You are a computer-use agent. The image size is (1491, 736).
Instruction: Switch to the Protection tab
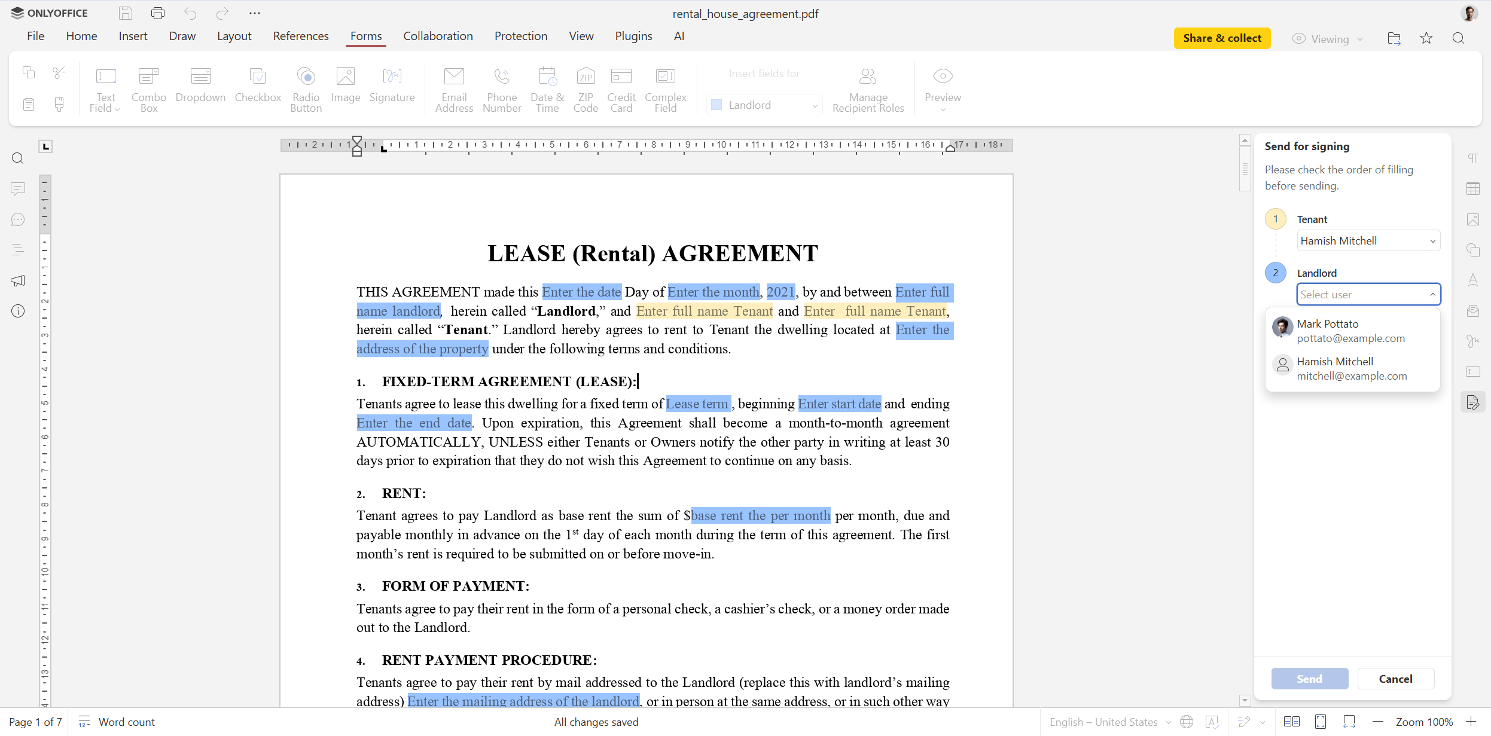(521, 36)
